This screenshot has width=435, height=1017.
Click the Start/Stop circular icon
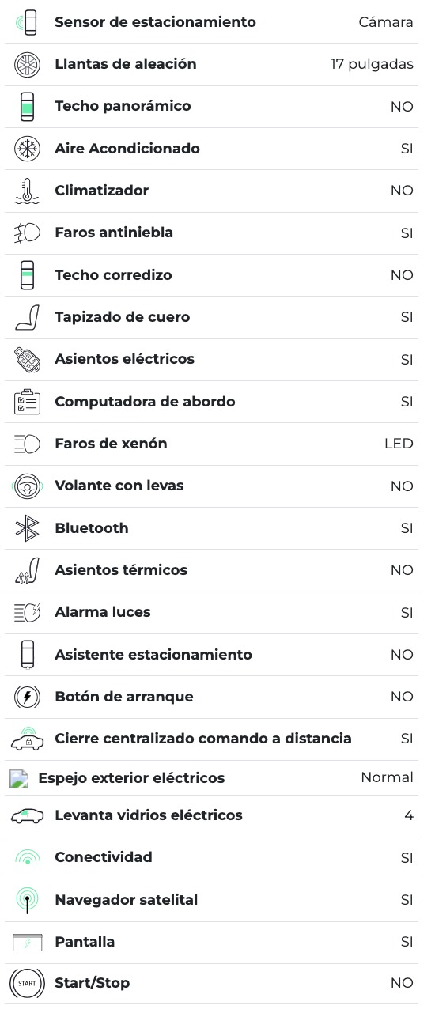(x=27, y=983)
